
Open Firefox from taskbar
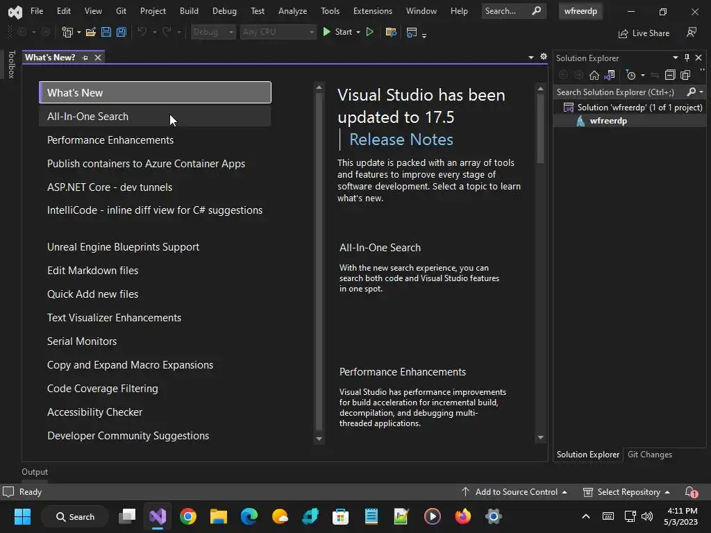pyautogui.click(x=463, y=516)
